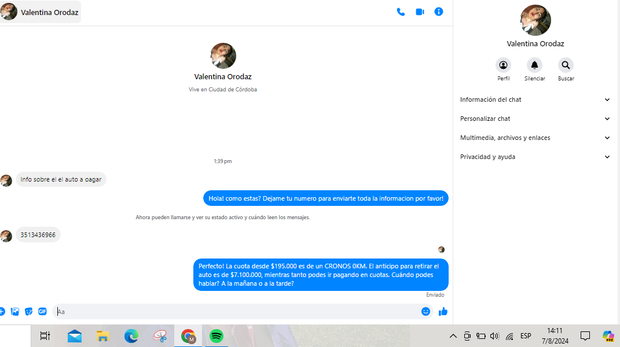Open Spotify from the taskbar
620x347 pixels.
[x=217, y=336]
